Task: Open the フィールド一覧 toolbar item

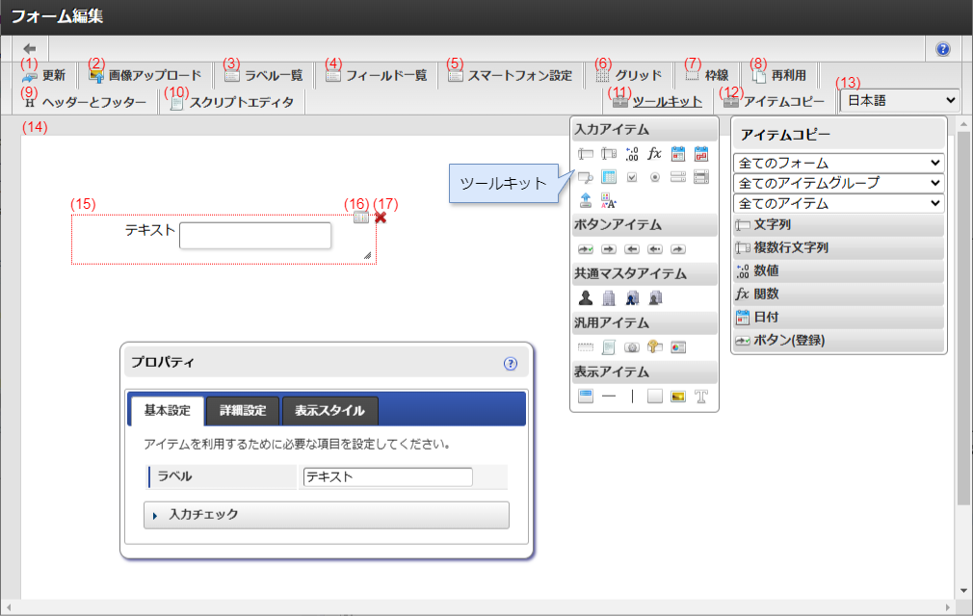Action: click(x=376, y=76)
